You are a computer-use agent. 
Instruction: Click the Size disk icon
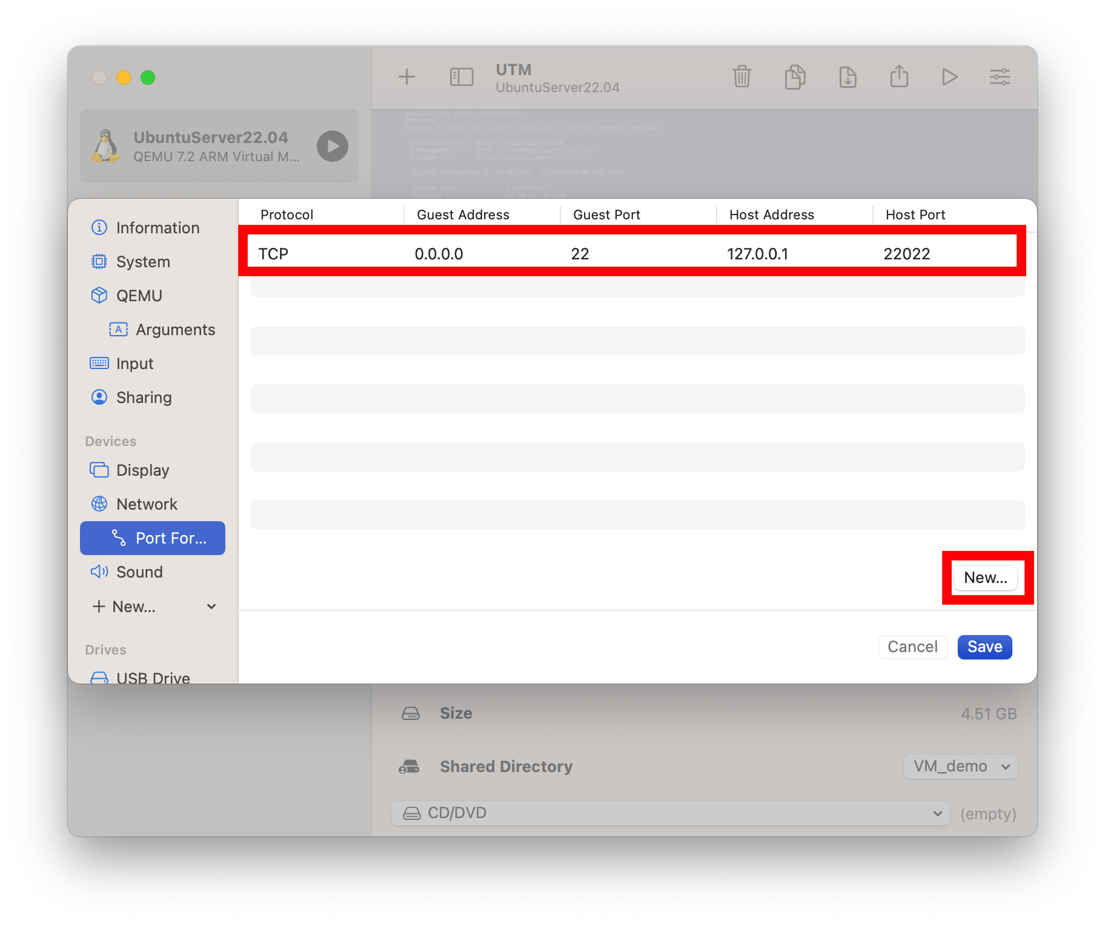point(411,713)
